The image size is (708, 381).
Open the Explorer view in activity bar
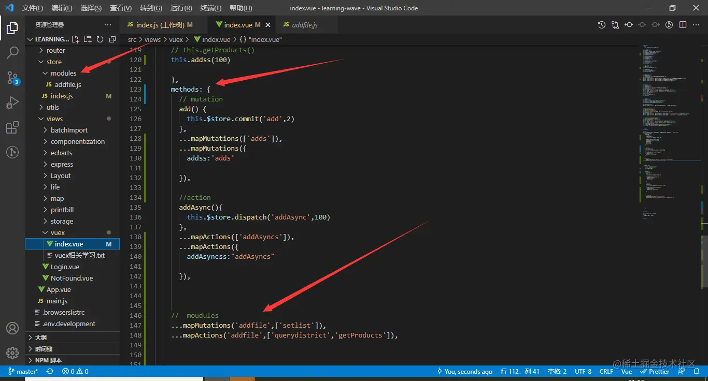click(x=12, y=28)
